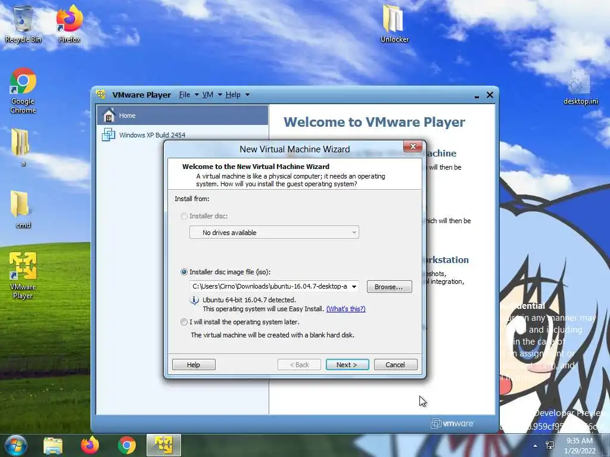Open the Google Chrome desktop shortcut

pos(23,90)
